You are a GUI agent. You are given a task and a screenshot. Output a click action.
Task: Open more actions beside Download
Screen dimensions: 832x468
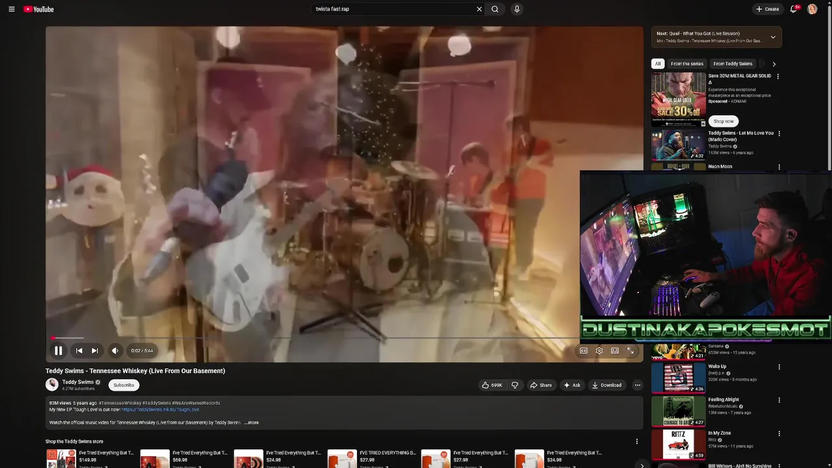637,385
